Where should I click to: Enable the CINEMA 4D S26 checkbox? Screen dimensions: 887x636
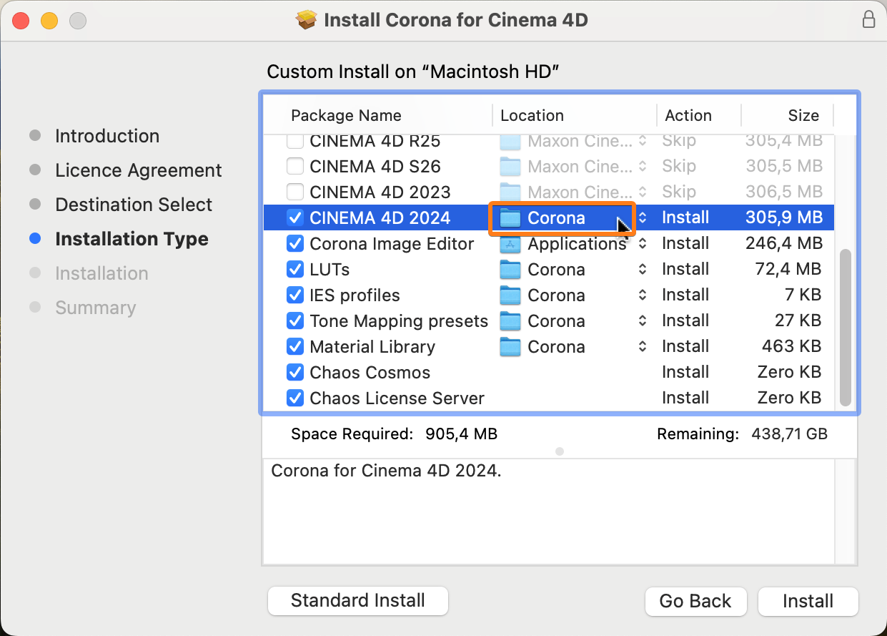click(294, 167)
